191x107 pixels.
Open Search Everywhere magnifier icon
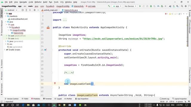[x=182, y=6]
